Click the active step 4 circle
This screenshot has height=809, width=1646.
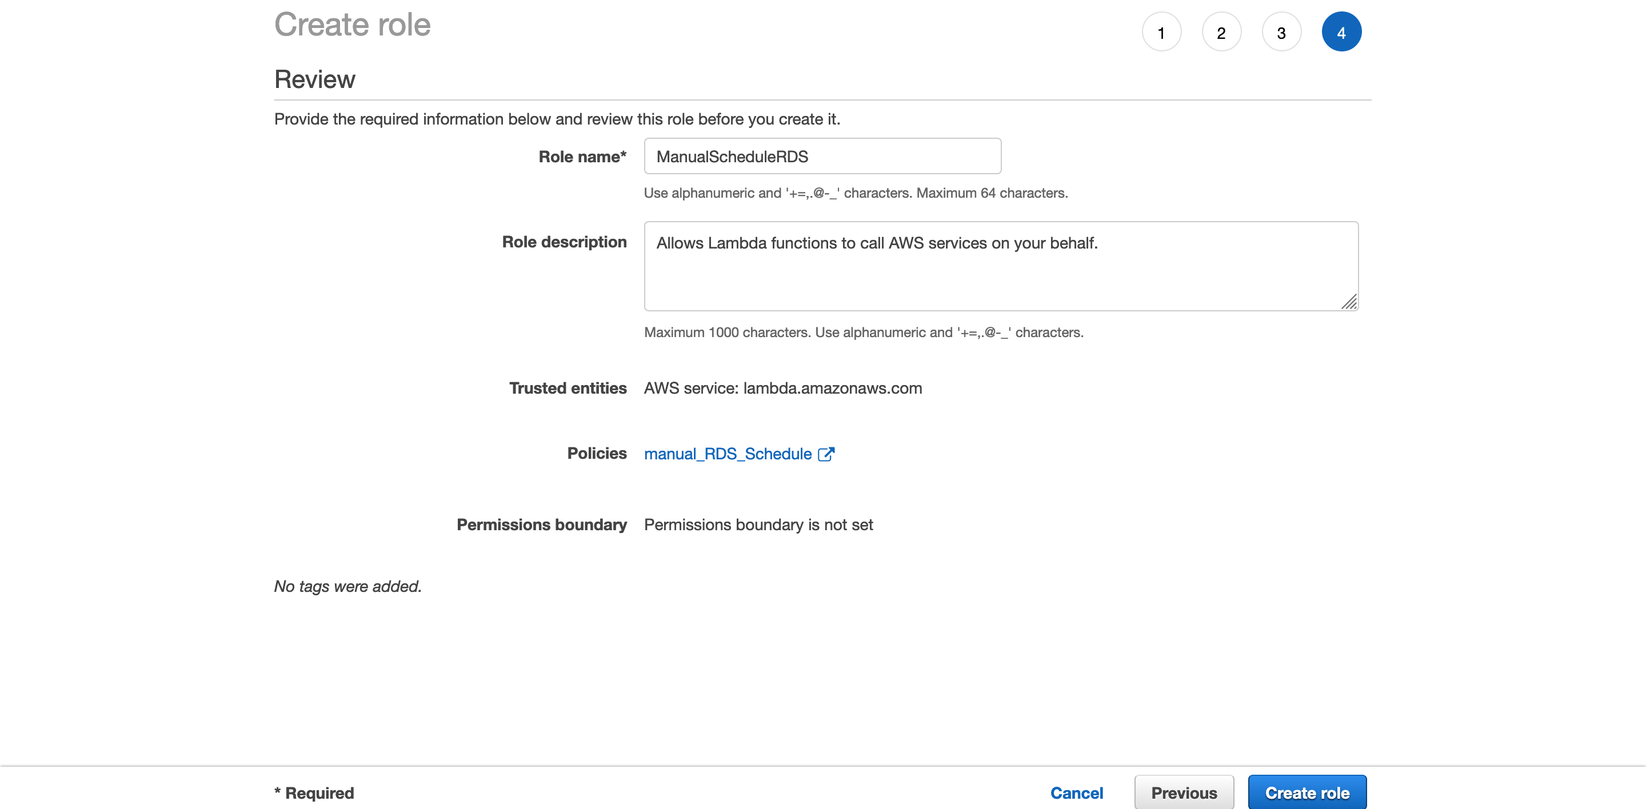pyautogui.click(x=1341, y=32)
